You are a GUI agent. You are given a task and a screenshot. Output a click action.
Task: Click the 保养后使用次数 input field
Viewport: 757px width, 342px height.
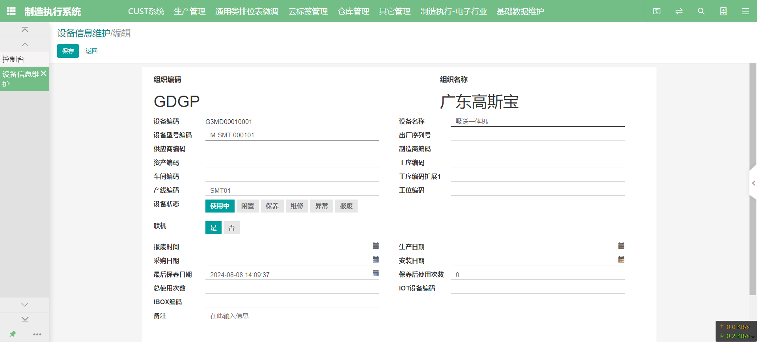(x=538, y=274)
